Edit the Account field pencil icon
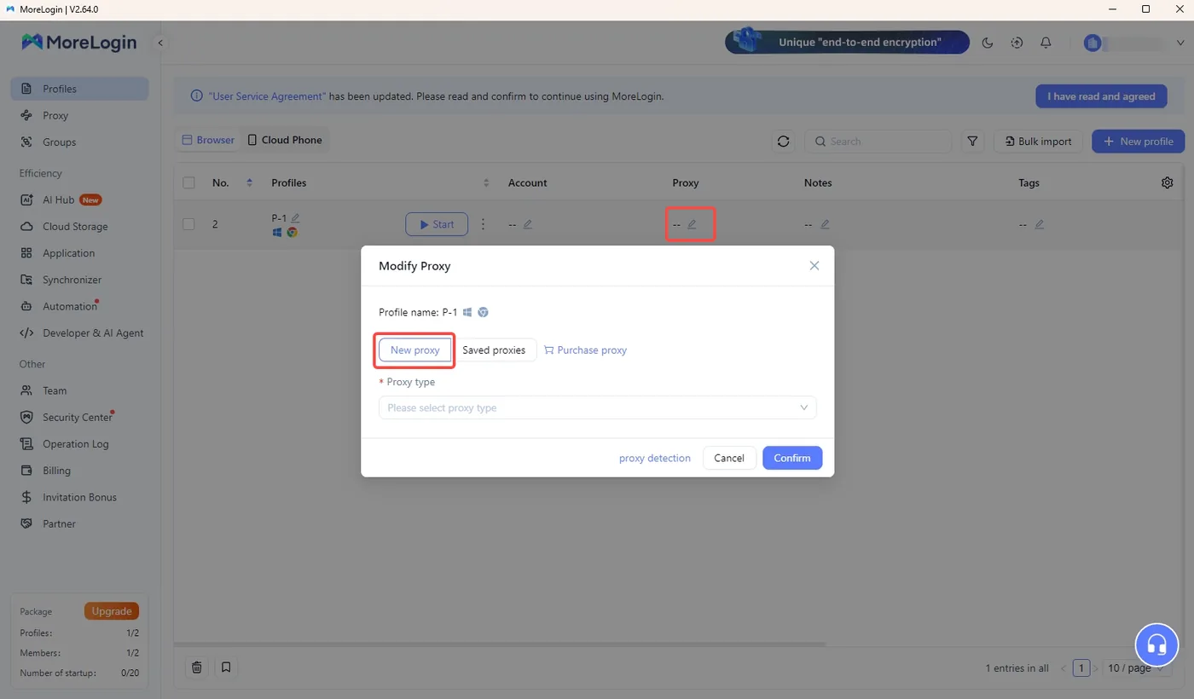 point(528,224)
